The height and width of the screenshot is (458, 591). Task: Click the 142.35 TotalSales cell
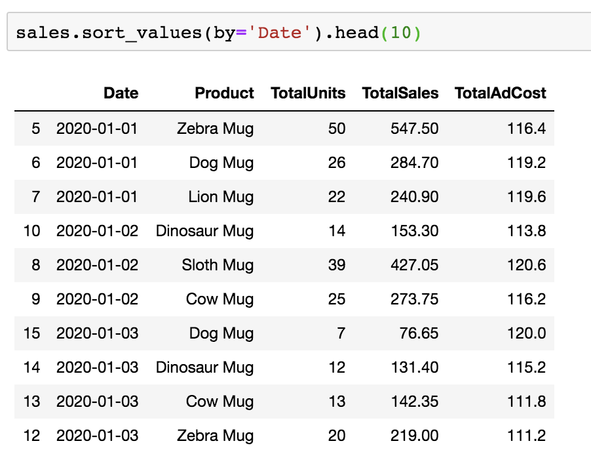tap(415, 401)
